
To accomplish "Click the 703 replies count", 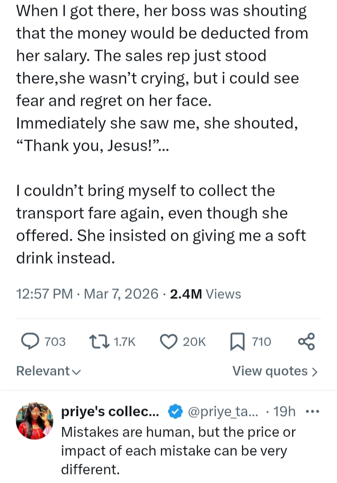I will pos(55,342).
